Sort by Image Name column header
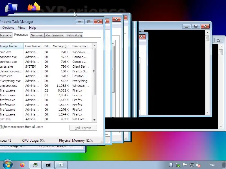This screenshot has height=169, width=226. [11, 46]
